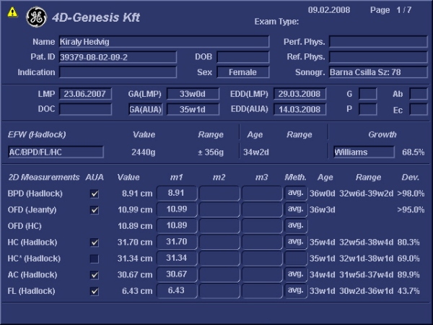Uncheck the OFD (Jeanty) AUA checkbox
The height and width of the screenshot is (325, 433).
click(95, 209)
